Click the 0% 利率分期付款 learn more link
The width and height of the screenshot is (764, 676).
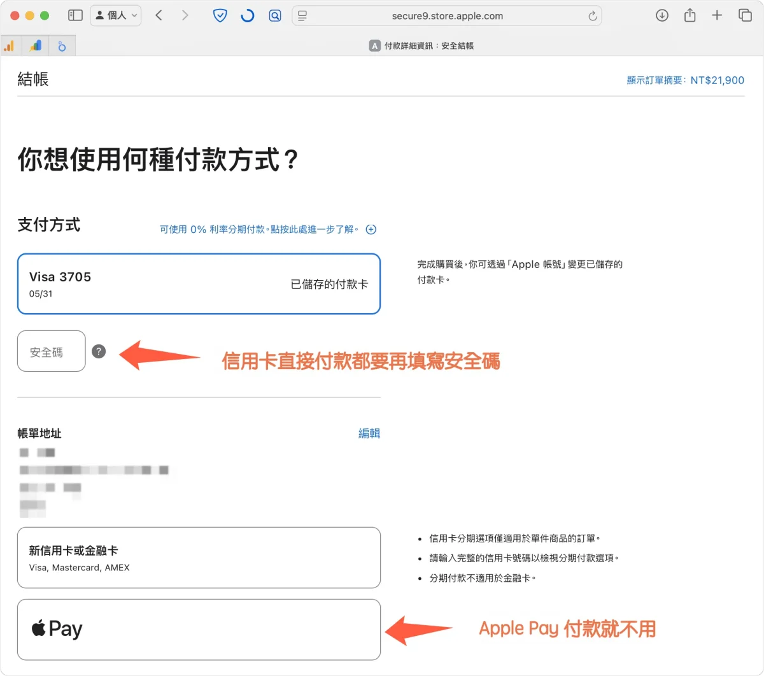pos(259,229)
